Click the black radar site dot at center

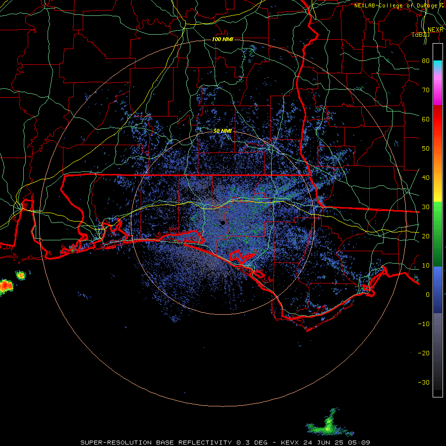[223, 223]
